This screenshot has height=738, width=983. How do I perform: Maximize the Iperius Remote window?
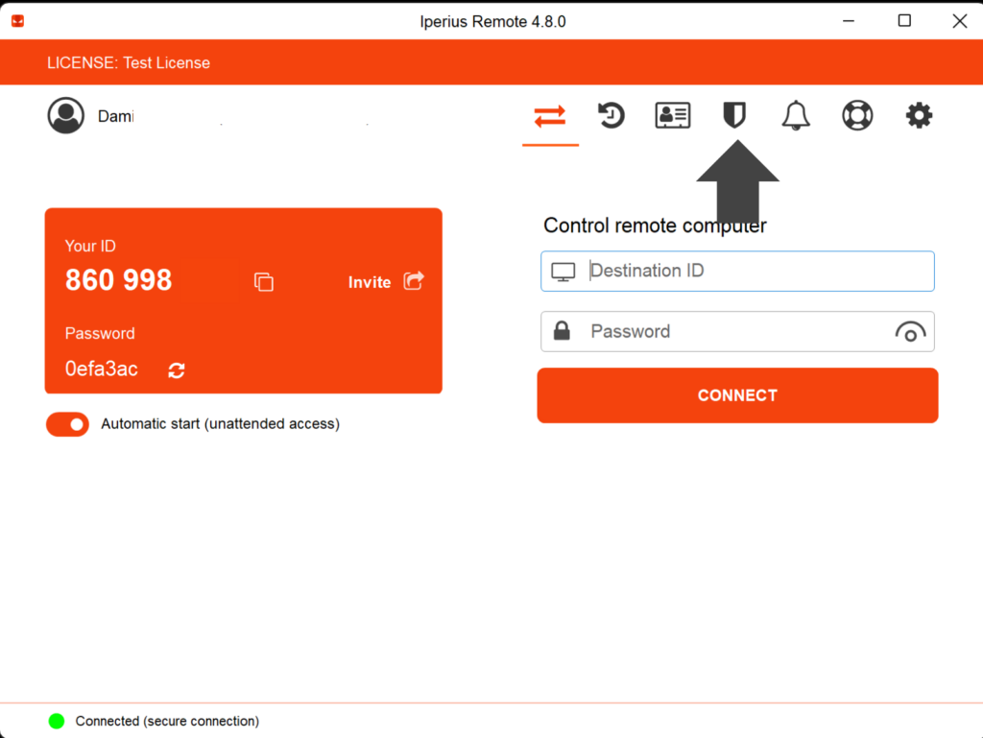[x=904, y=21]
